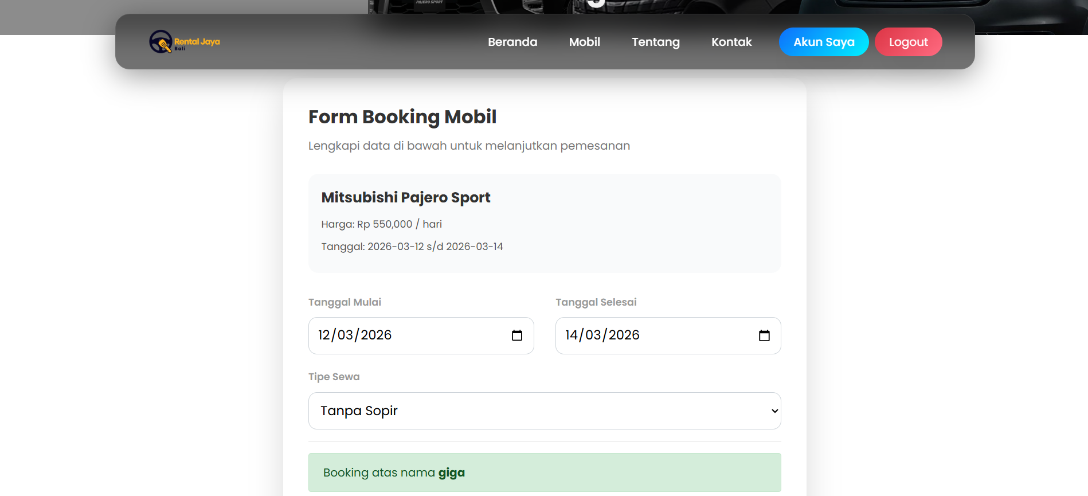Go to the Beranda page
This screenshot has height=496, width=1088.
(x=512, y=42)
